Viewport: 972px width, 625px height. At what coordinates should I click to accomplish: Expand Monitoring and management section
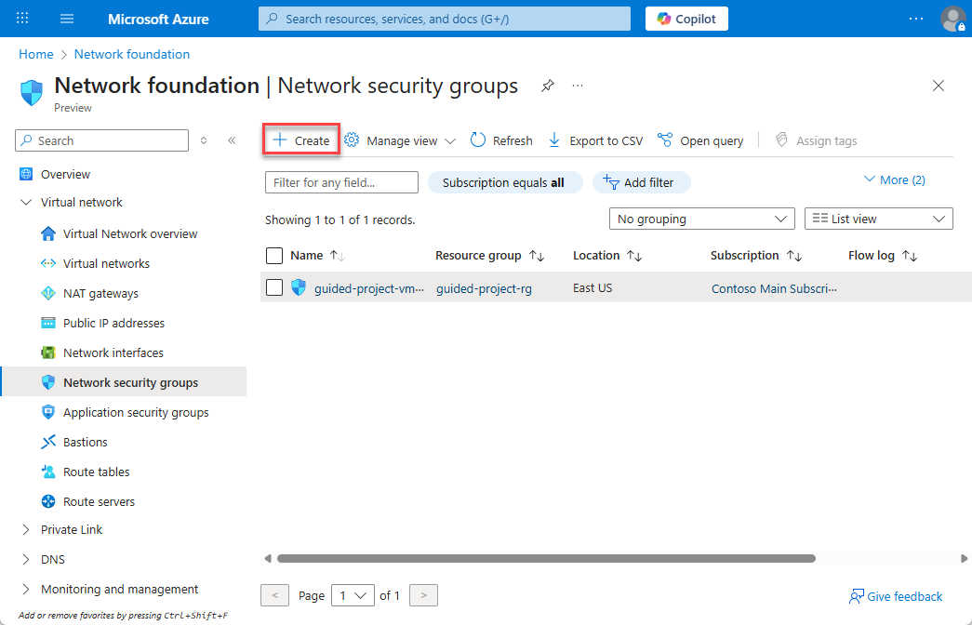tap(26, 589)
